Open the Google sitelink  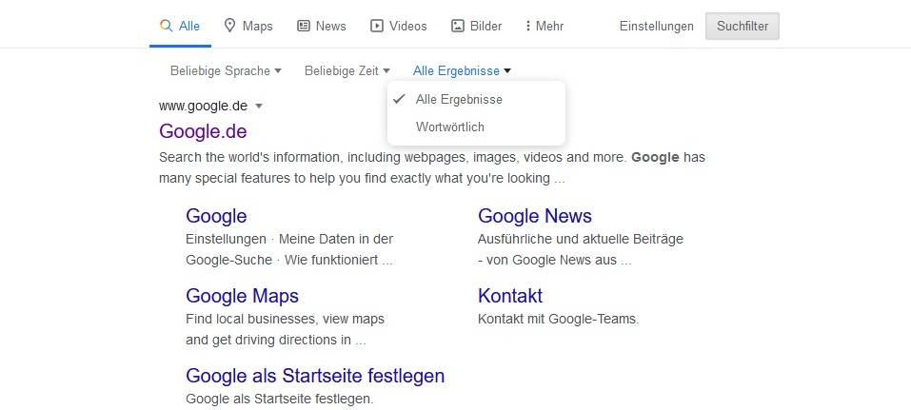(216, 216)
